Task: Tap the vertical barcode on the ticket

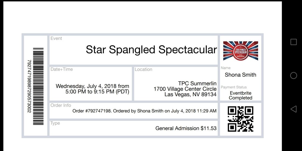Action: pos(38,86)
